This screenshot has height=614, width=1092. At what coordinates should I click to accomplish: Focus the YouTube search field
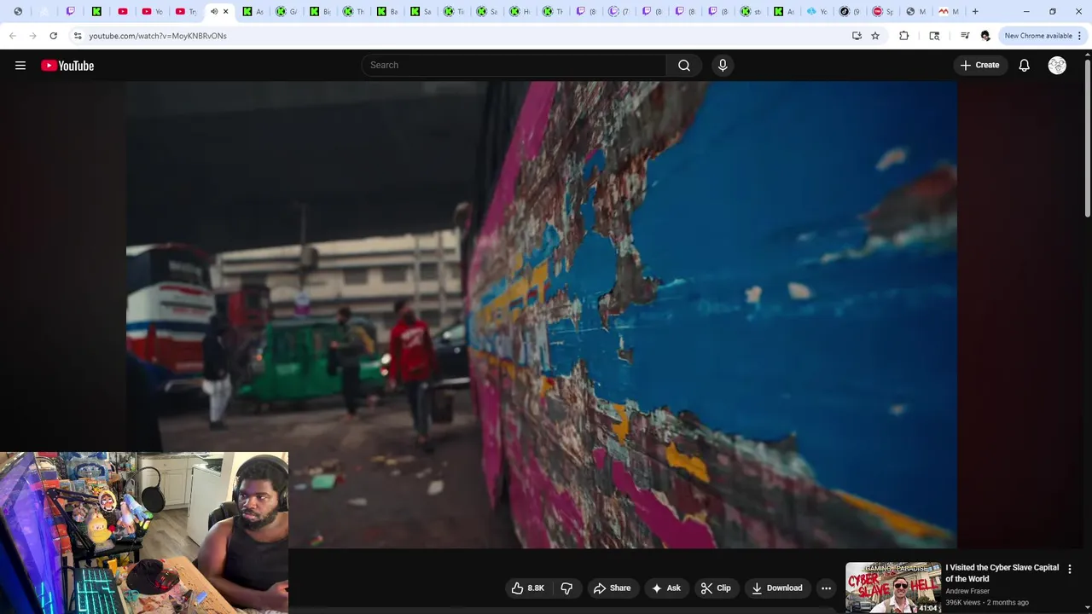pyautogui.click(x=514, y=66)
